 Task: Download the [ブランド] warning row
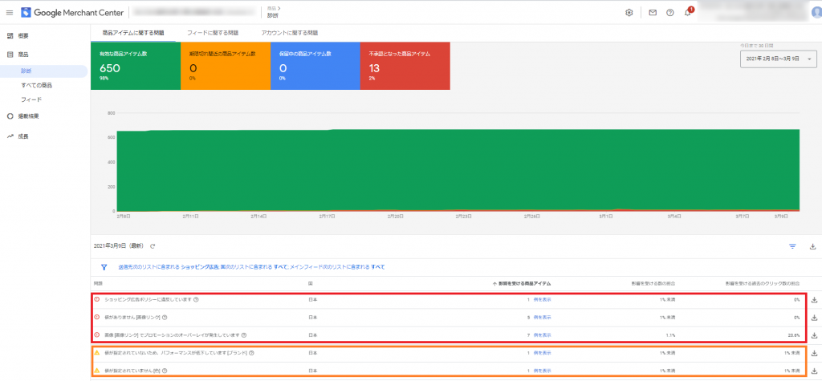point(814,353)
